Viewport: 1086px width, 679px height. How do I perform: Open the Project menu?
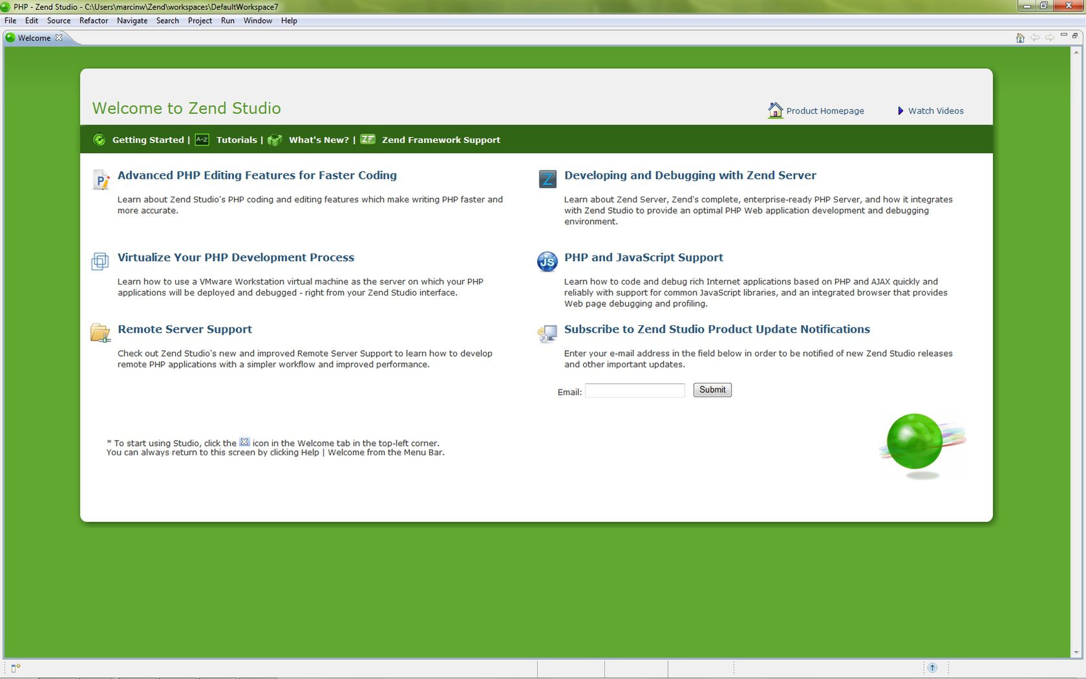(200, 21)
